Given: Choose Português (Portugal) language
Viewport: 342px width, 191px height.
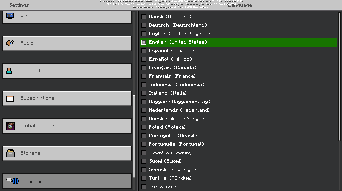Looking at the screenshot, I should point(239,144).
